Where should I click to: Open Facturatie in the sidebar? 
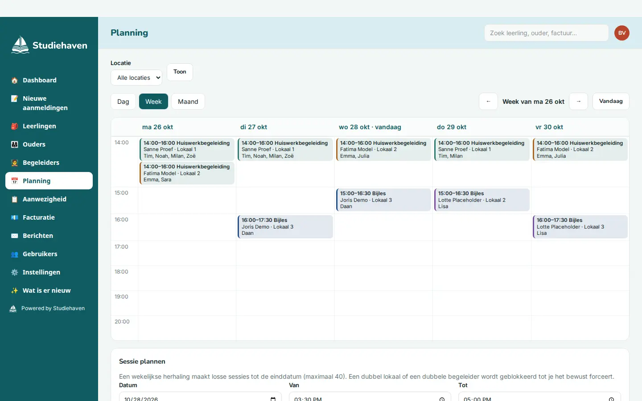pyautogui.click(x=49, y=217)
